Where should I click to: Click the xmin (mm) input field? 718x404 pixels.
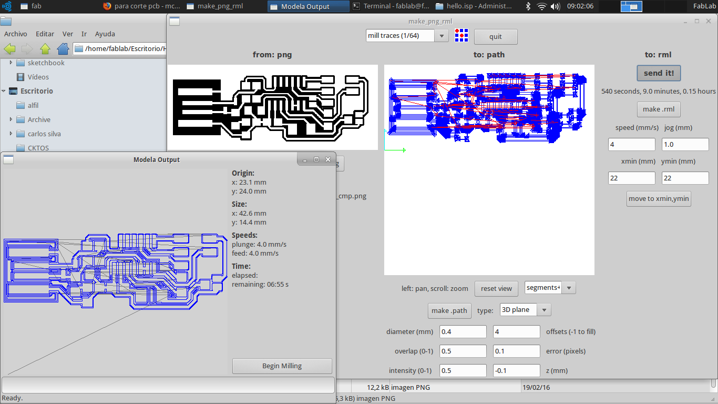pyautogui.click(x=632, y=178)
